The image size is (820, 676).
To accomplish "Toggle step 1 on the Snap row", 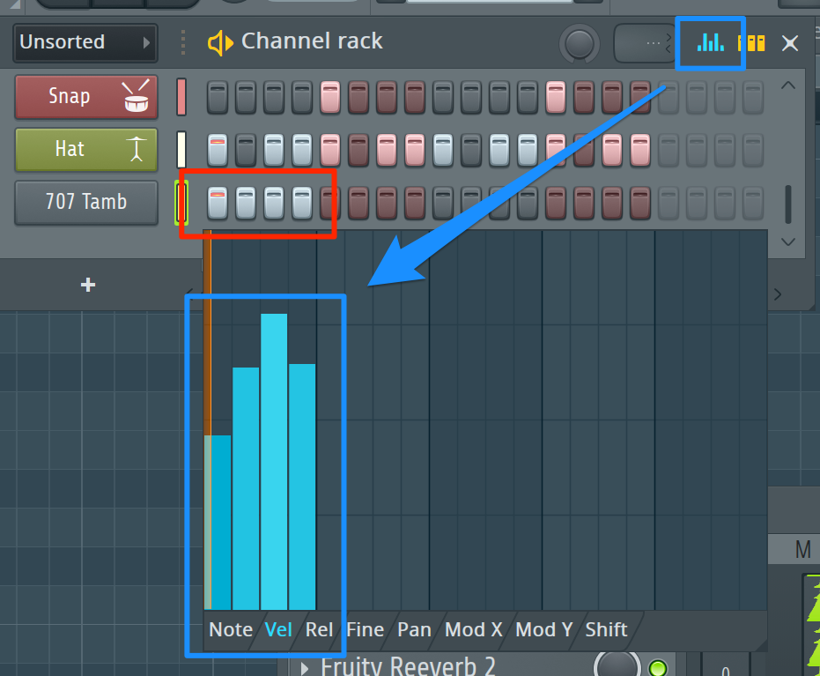I will point(218,97).
